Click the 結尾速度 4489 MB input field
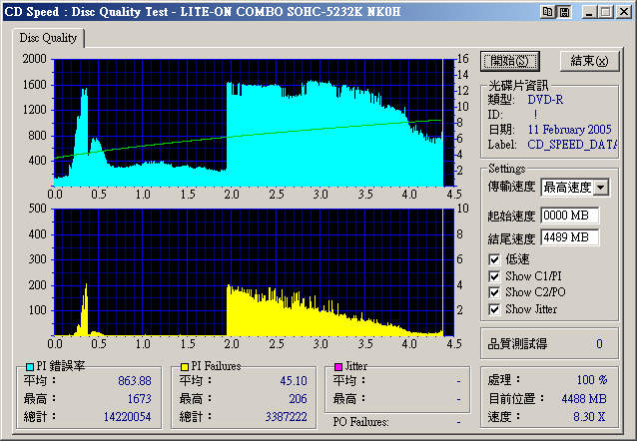637x441 pixels. pos(569,237)
